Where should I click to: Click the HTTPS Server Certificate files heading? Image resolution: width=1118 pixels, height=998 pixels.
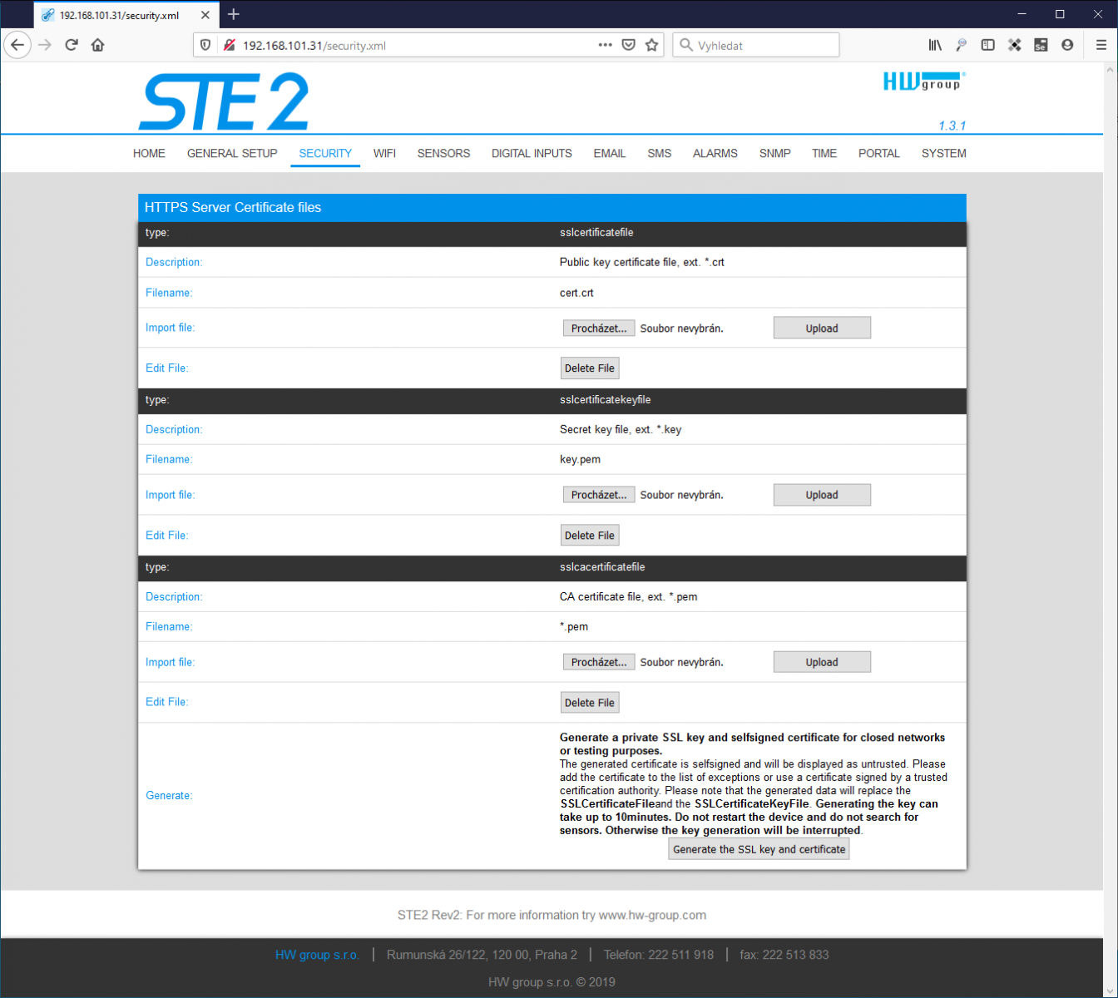[233, 208]
